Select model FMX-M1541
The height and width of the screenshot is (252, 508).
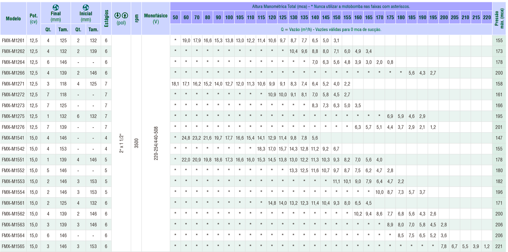pyautogui.click(x=13, y=138)
